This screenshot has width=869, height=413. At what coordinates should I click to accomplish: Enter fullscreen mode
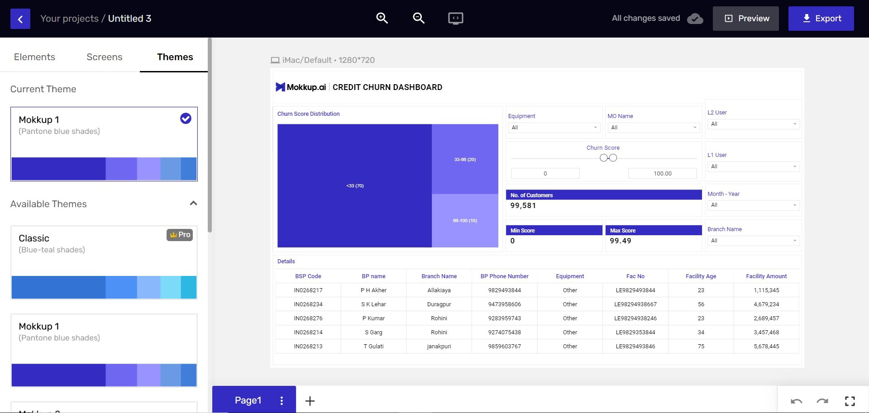(849, 401)
